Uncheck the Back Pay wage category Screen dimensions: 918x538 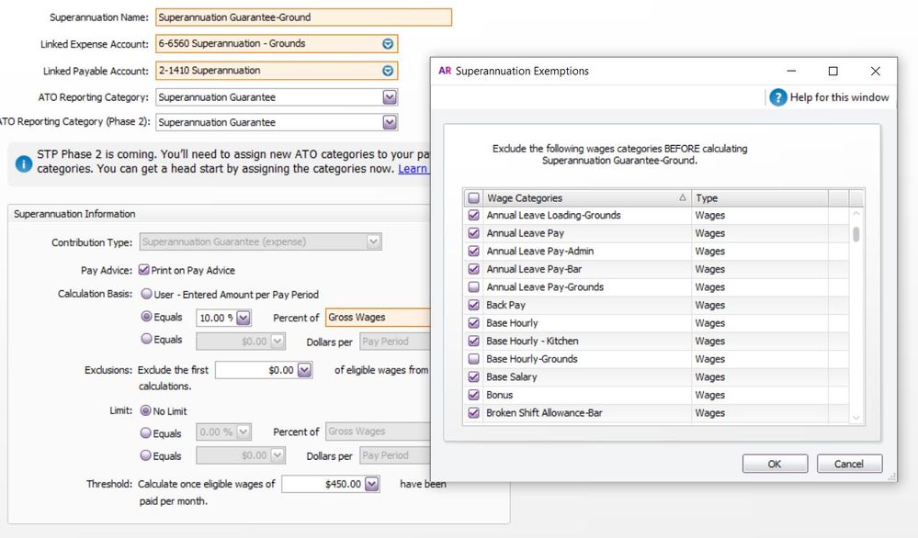(x=474, y=305)
